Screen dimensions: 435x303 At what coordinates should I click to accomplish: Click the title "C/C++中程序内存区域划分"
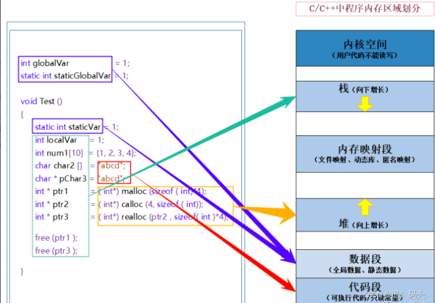pos(364,8)
